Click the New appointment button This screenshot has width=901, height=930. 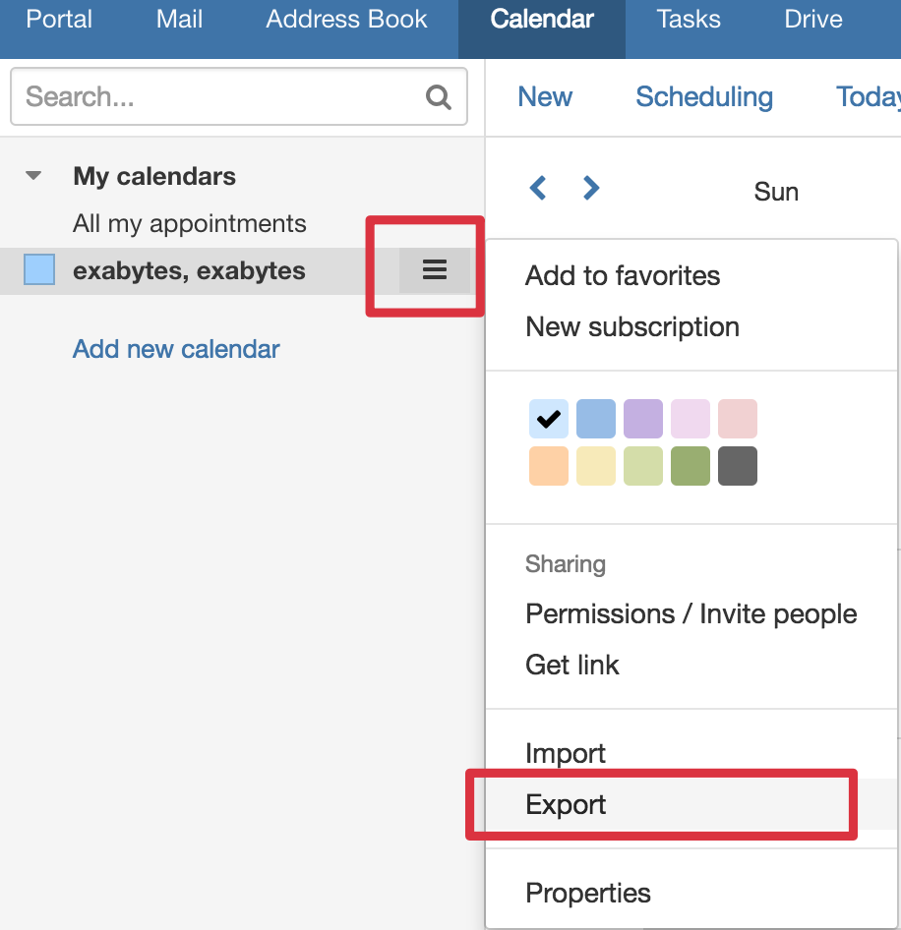(545, 96)
